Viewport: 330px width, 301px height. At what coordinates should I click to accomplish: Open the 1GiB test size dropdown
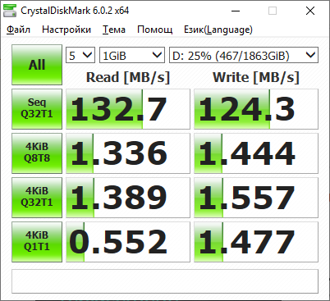coord(132,55)
